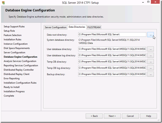Select the Distributed Replay Controller step
The height and width of the screenshot is (123, 162).
19,70
